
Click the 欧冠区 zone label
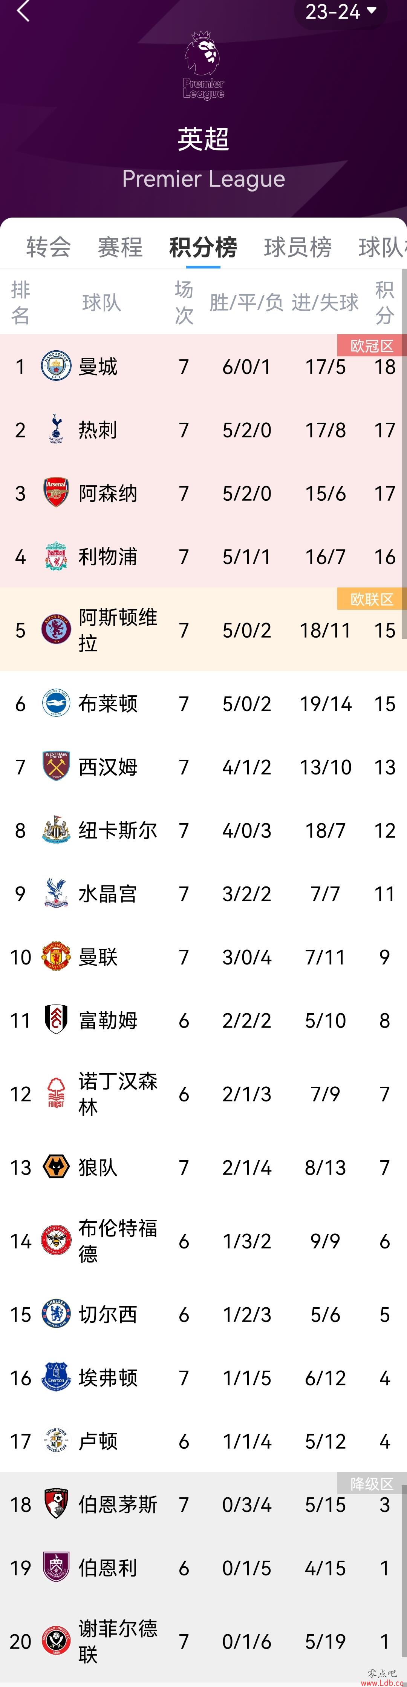click(x=372, y=345)
